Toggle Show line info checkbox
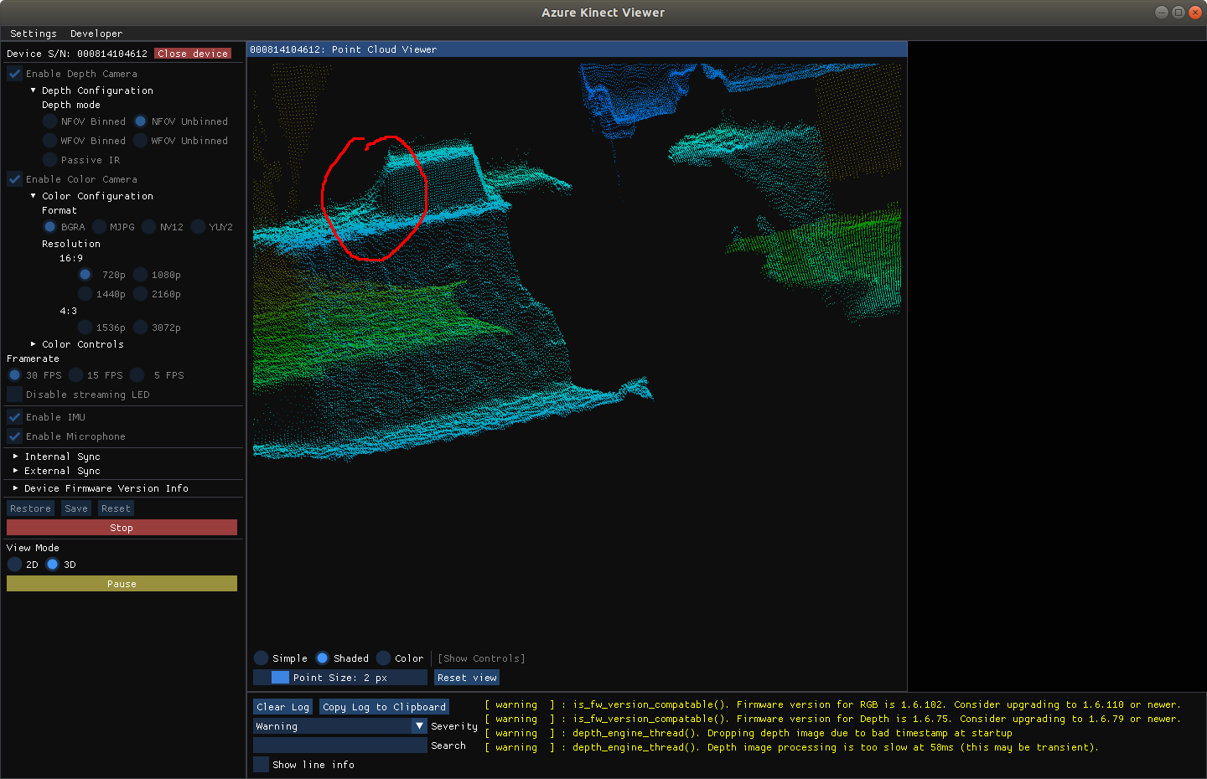The image size is (1207, 779). point(262,765)
